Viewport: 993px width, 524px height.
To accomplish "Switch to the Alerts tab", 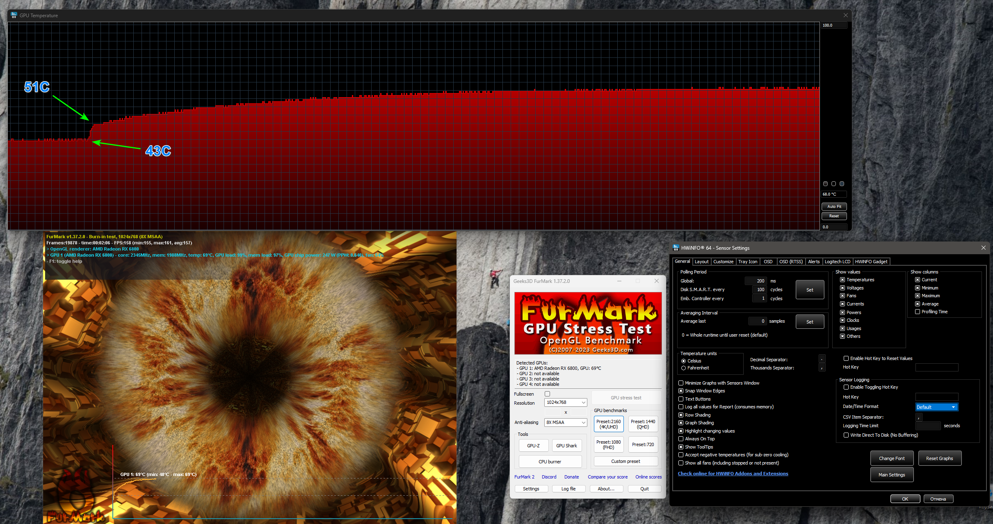I will [x=814, y=262].
